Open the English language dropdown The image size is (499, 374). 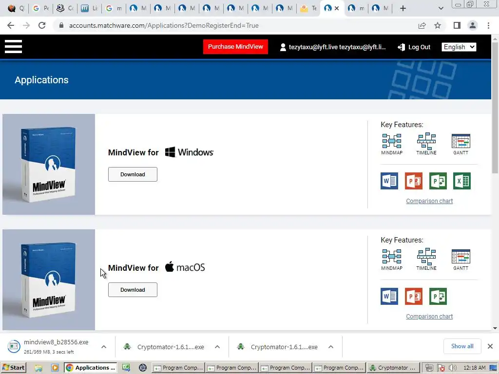point(459,47)
